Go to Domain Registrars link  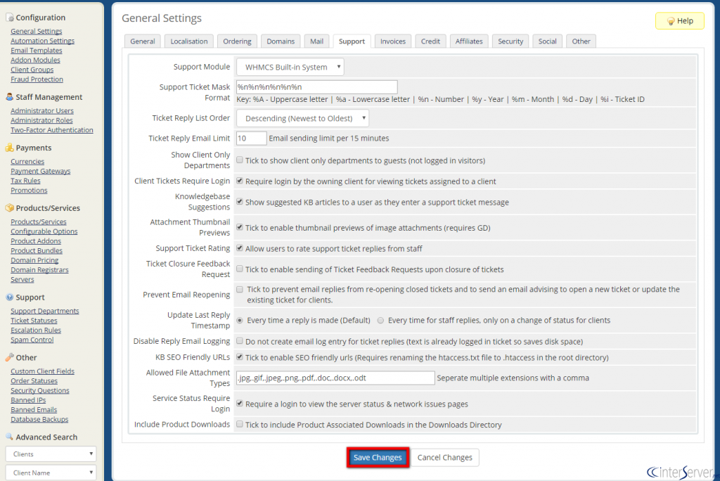click(39, 270)
